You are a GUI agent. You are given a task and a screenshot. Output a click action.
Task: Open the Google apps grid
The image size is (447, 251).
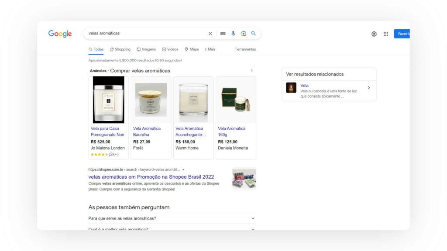[385, 33]
